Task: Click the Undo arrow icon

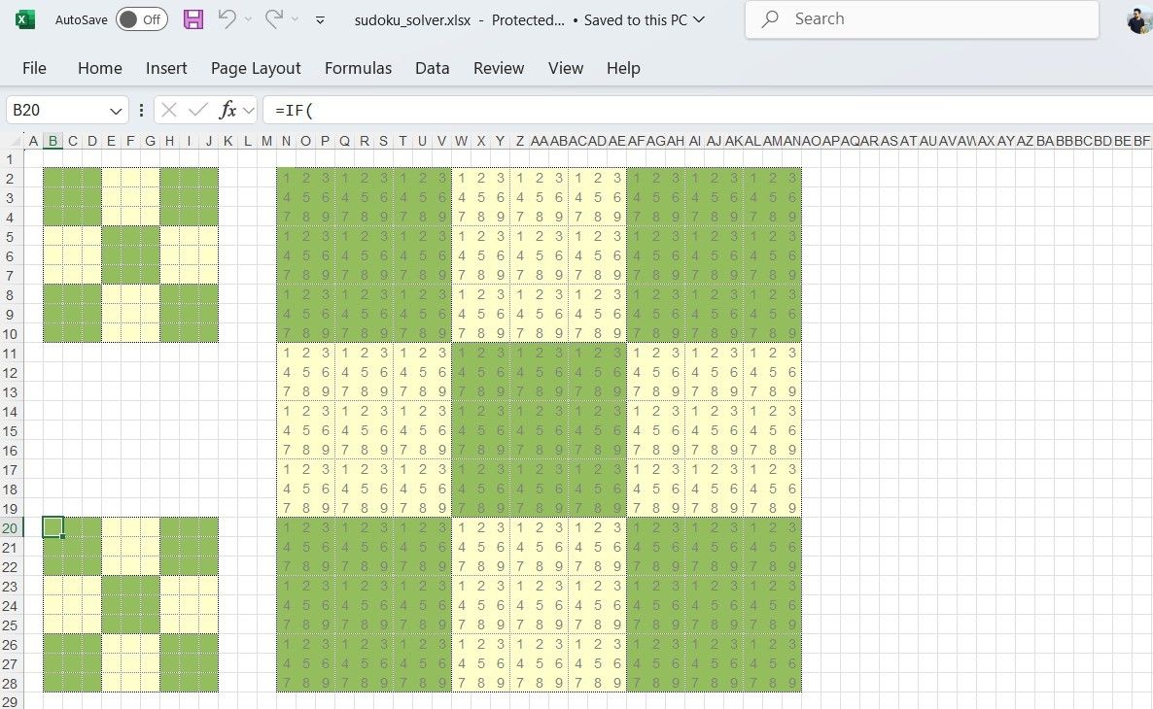Action: click(227, 19)
